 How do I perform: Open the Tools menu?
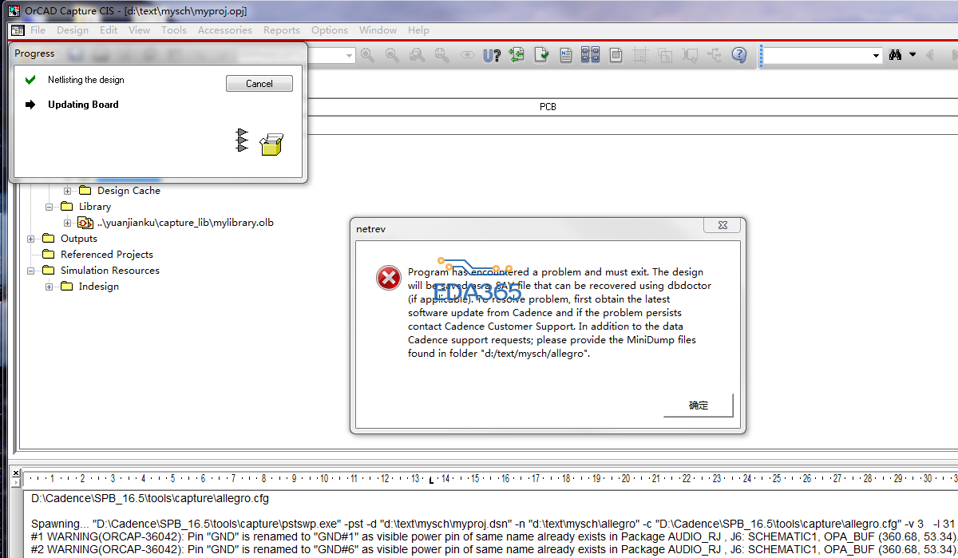(174, 30)
